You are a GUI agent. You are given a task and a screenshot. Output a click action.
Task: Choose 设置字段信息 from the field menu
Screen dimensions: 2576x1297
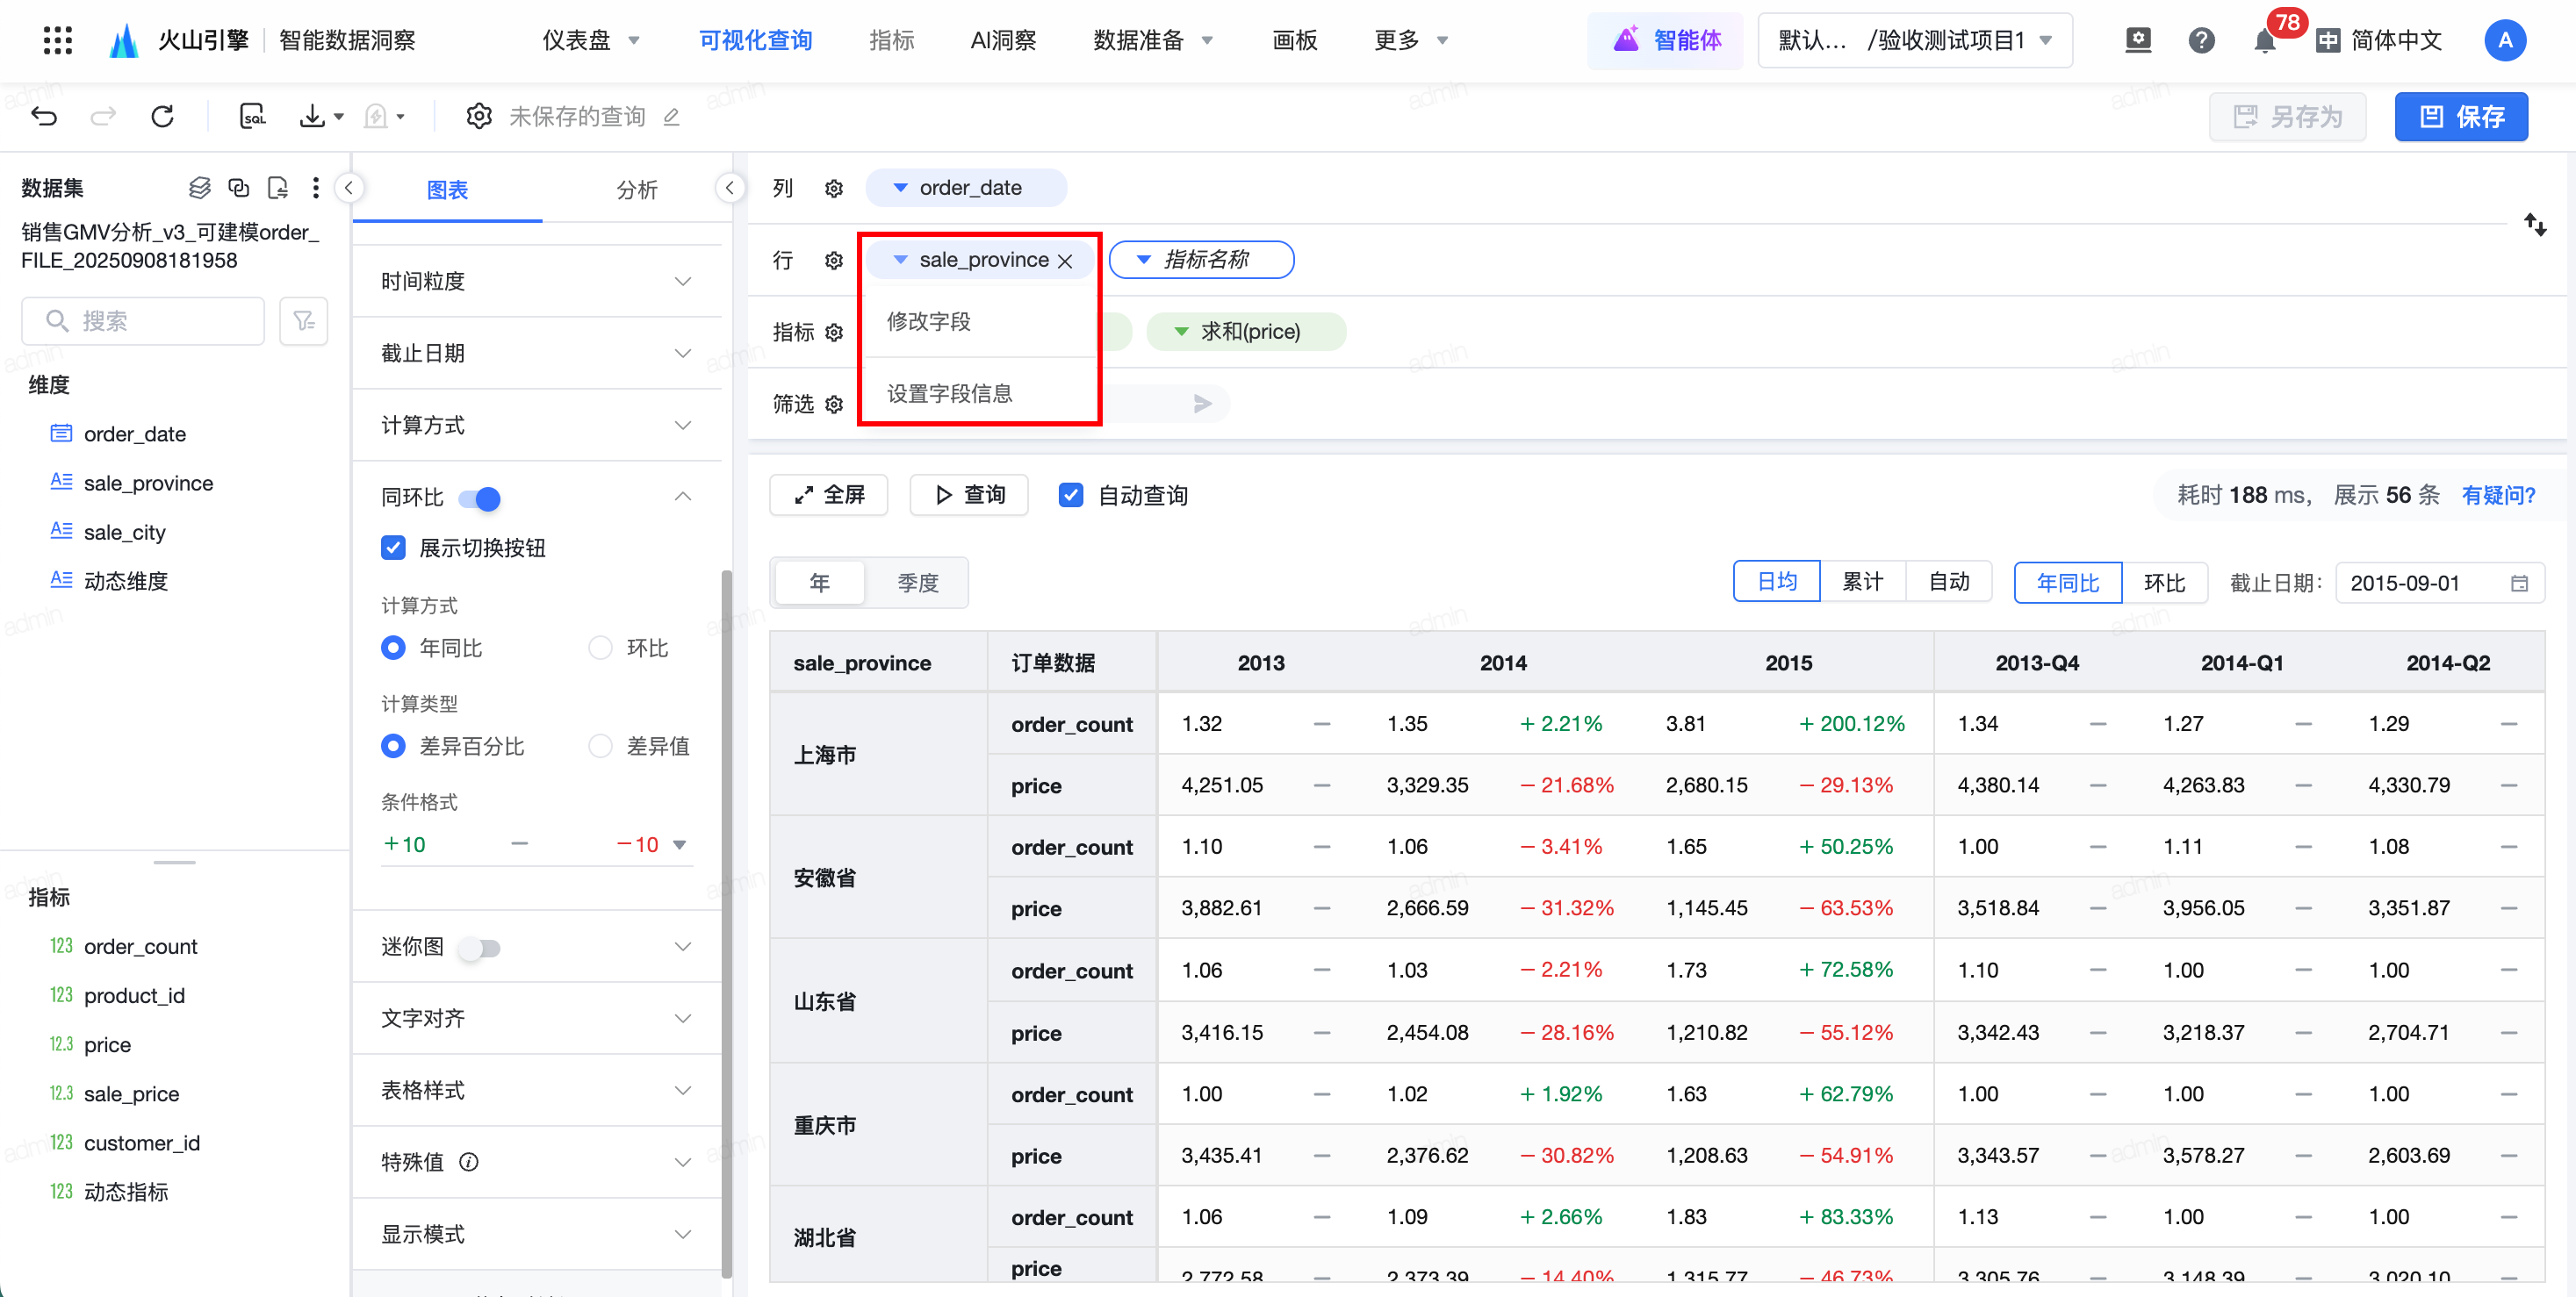click(949, 394)
